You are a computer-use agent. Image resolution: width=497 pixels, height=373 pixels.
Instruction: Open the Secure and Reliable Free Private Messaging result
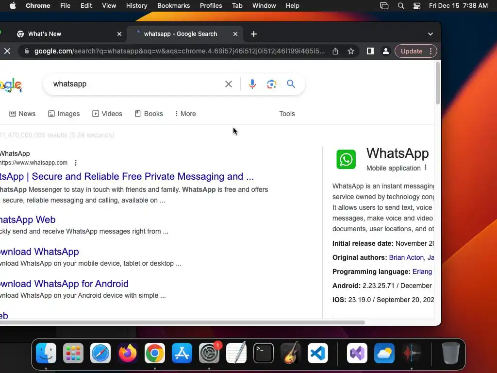[127, 176]
